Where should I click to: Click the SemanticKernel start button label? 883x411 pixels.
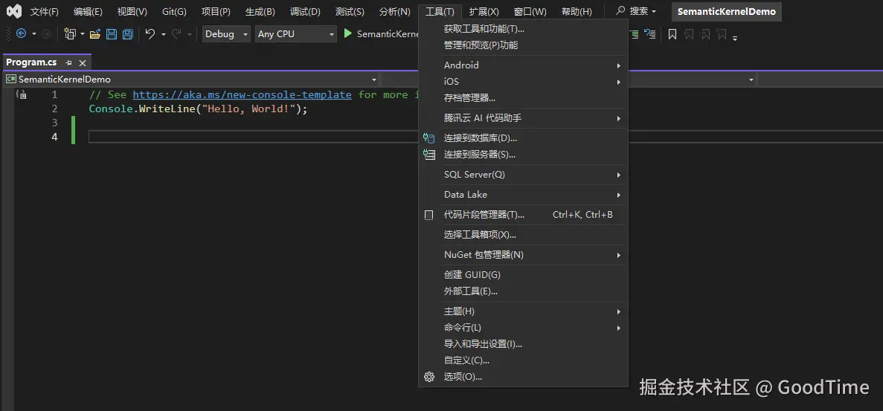388,33
